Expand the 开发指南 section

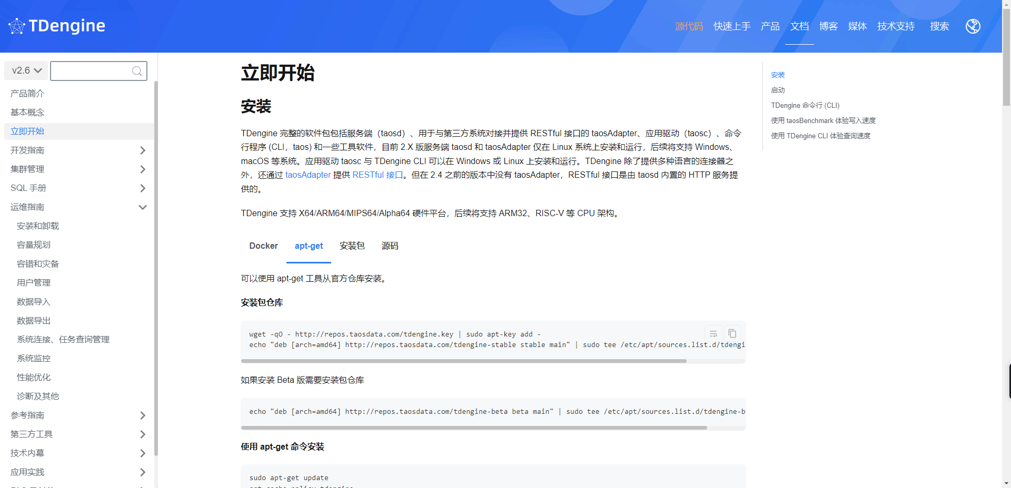(x=142, y=150)
